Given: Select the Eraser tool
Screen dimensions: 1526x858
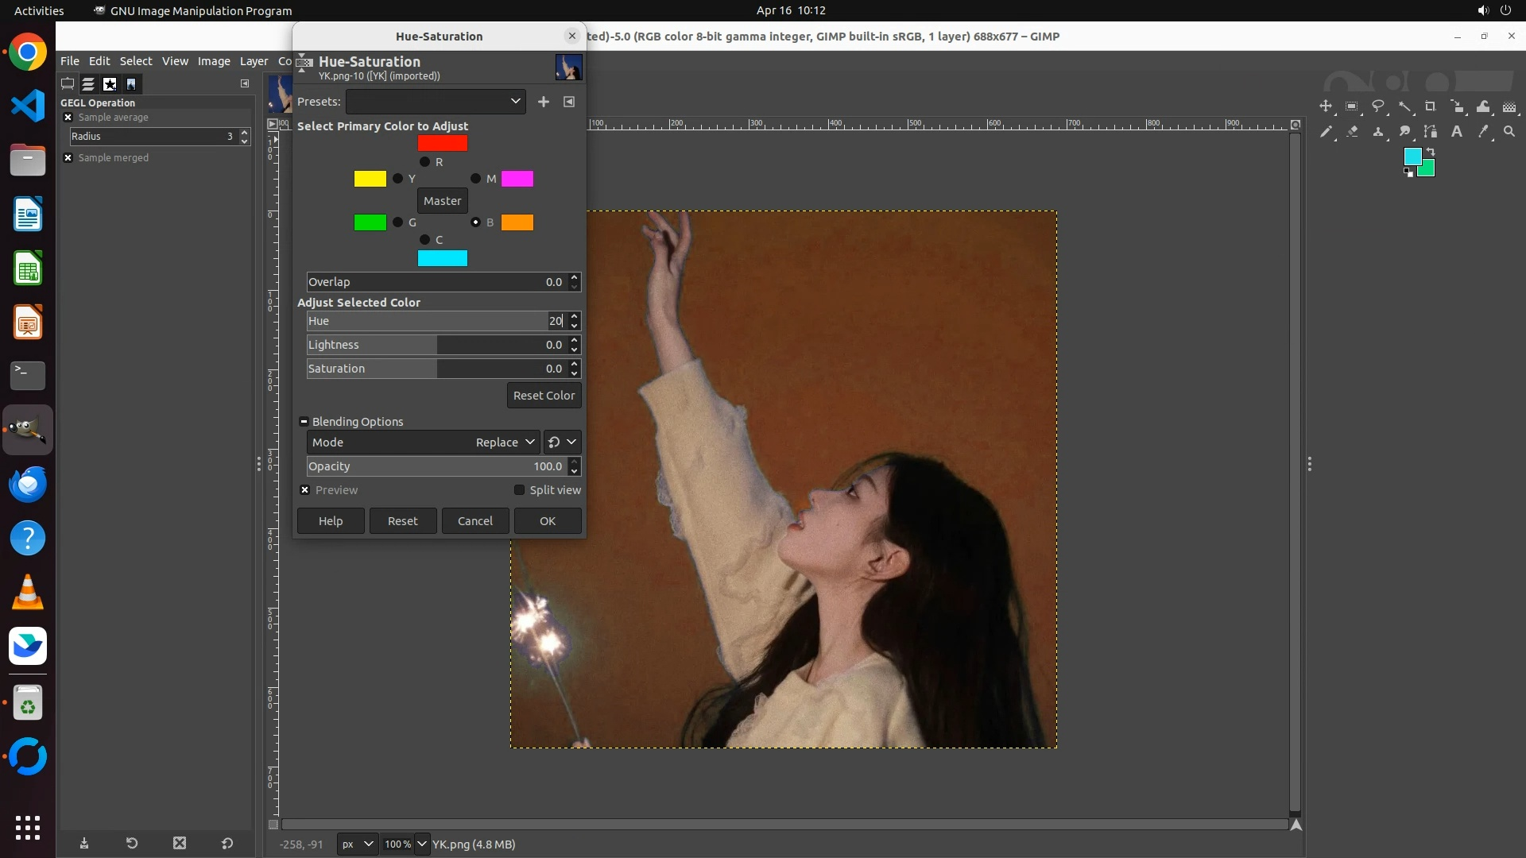Looking at the screenshot, I should pos(1352,132).
